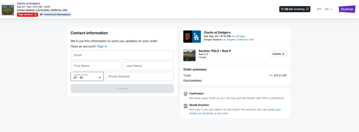Click 'Sep 20 • Sat • 6:10 PM • 2025' text
The width and height of the screenshot is (359, 132).
click(33, 7)
